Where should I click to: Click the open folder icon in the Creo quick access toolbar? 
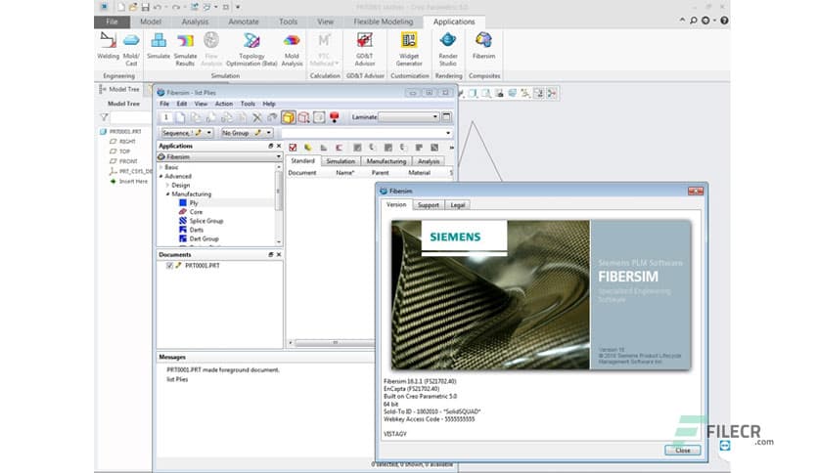click(x=133, y=7)
